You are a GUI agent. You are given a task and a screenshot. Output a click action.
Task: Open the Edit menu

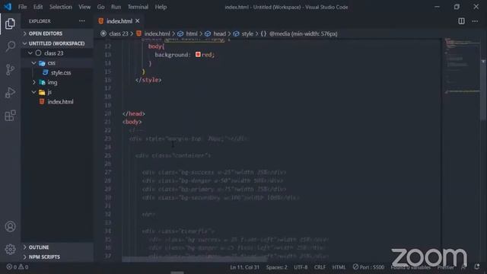[38, 7]
